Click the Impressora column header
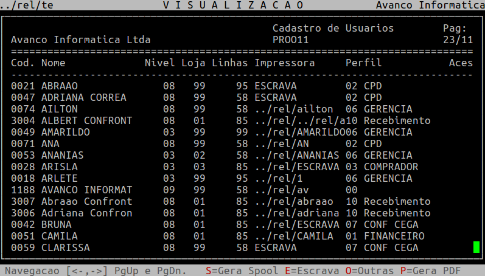The height and width of the screenshot is (276, 485). tap(284, 63)
